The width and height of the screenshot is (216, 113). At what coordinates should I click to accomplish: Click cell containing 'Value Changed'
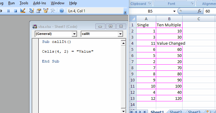[x=169, y=43]
